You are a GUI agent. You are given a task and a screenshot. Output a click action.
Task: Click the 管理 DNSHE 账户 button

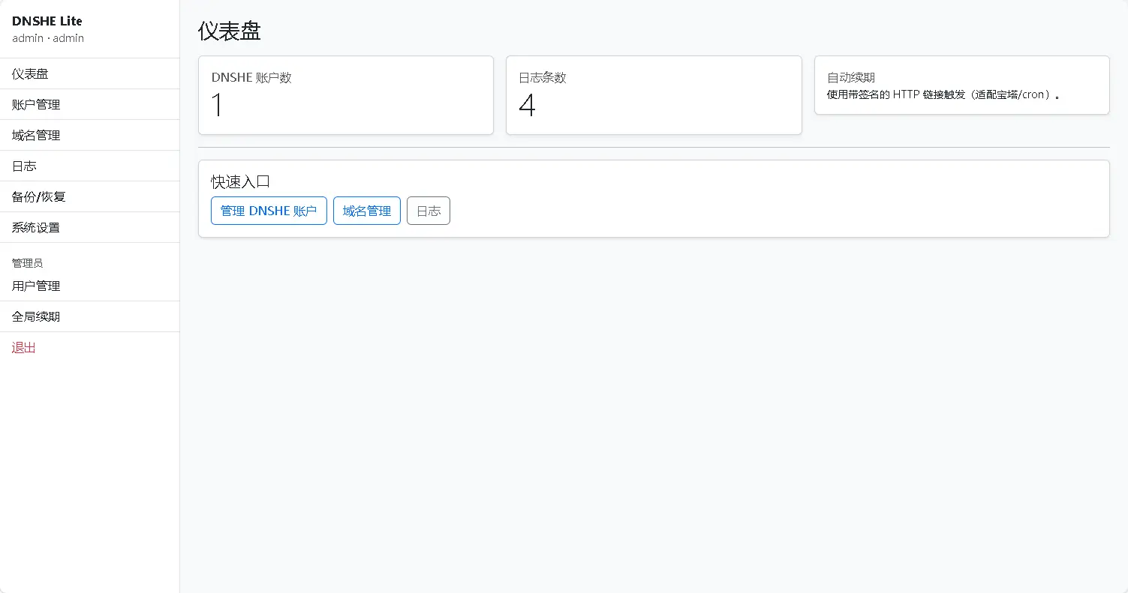(x=269, y=211)
